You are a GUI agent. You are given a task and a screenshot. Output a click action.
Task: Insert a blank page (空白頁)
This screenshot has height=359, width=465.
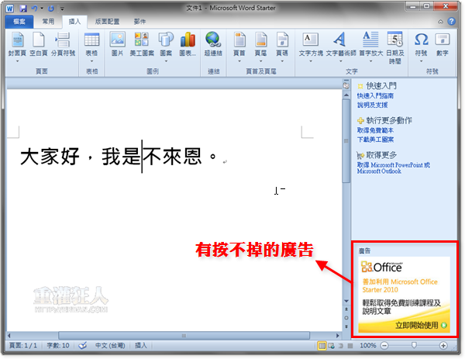tap(38, 43)
